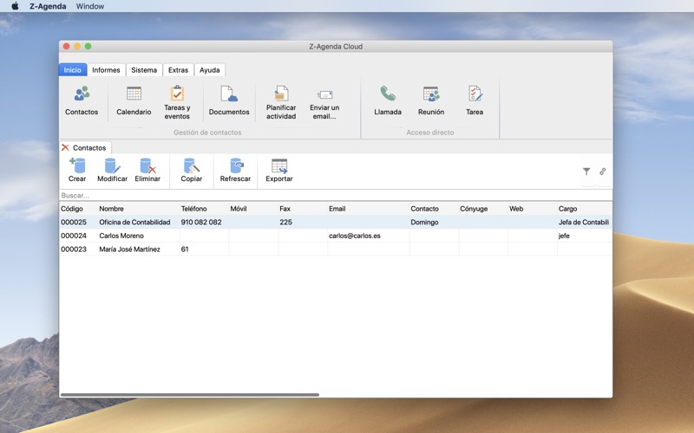Open the Calendario ribbon icon
694x433 pixels.
134,100
